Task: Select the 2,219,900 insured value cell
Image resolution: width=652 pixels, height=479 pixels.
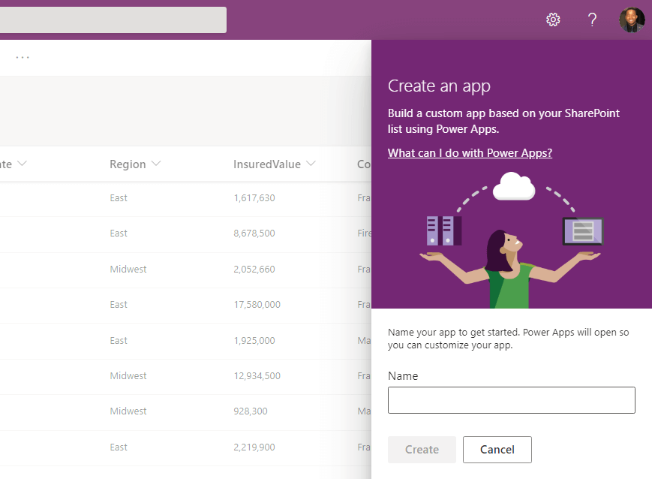Action: point(254,447)
